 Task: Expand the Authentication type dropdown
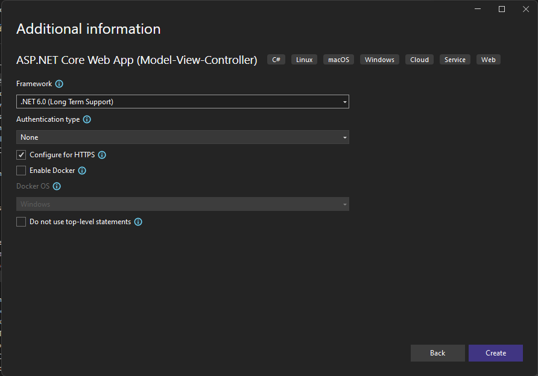click(x=182, y=137)
